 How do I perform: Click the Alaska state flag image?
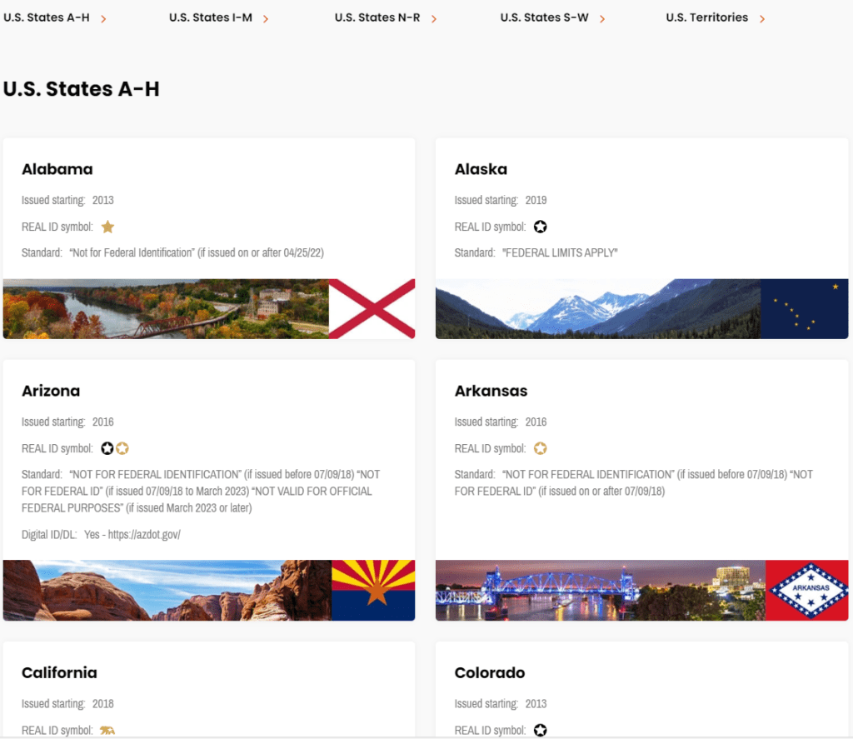point(804,309)
